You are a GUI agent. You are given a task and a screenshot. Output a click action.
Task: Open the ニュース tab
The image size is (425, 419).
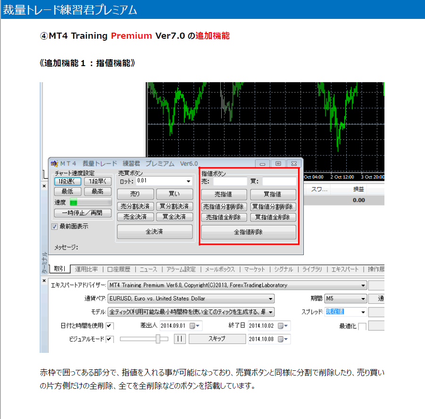coord(148,269)
